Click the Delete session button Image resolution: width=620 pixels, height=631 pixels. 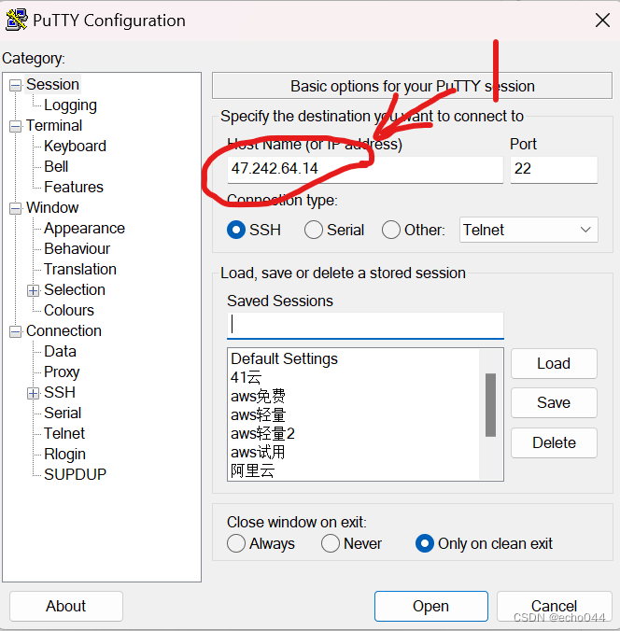coord(554,442)
